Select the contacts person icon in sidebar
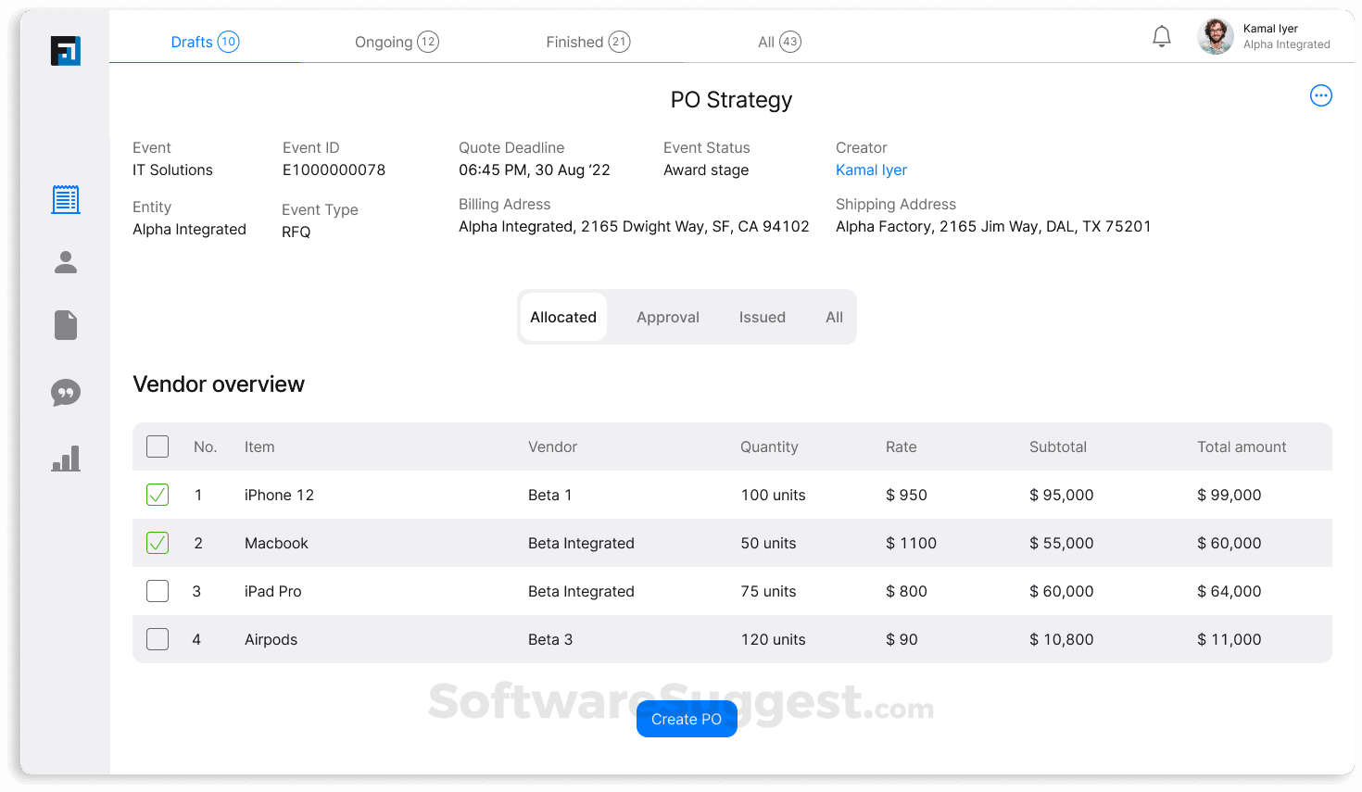The width and height of the screenshot is (1362, 792). 65,262
